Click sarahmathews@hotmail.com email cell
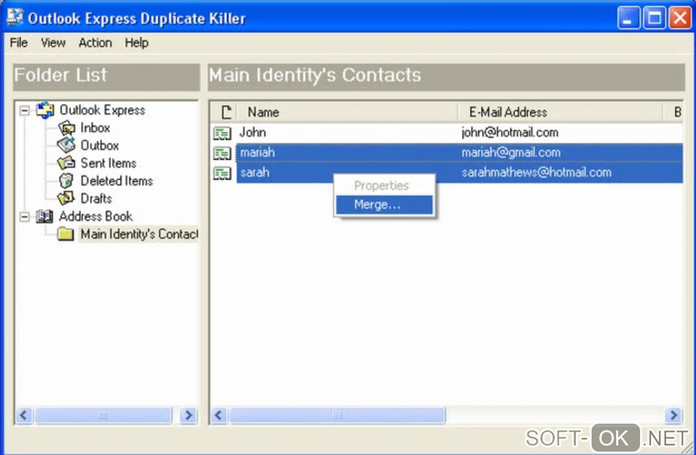The height and width of the screenshot is (455, 696). [x=536, y=172]
